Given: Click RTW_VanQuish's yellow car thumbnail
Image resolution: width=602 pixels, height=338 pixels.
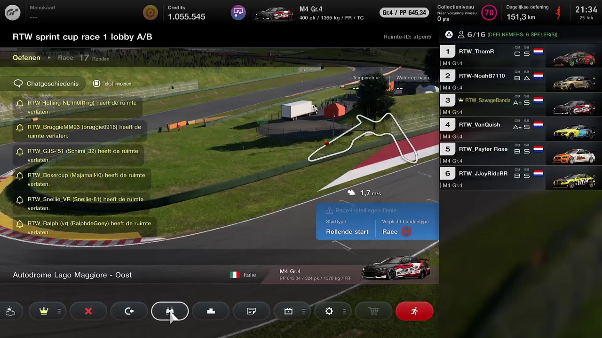Looking at the screenshot, I should pyautogui.click(x=574, y=131).
